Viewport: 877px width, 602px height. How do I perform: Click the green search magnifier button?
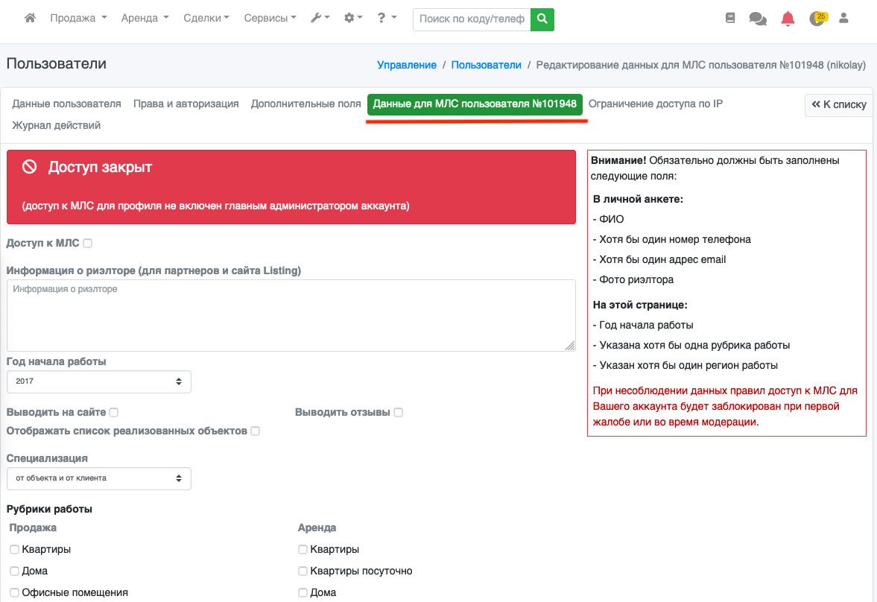pyautogui.click(x=542, y=19)
